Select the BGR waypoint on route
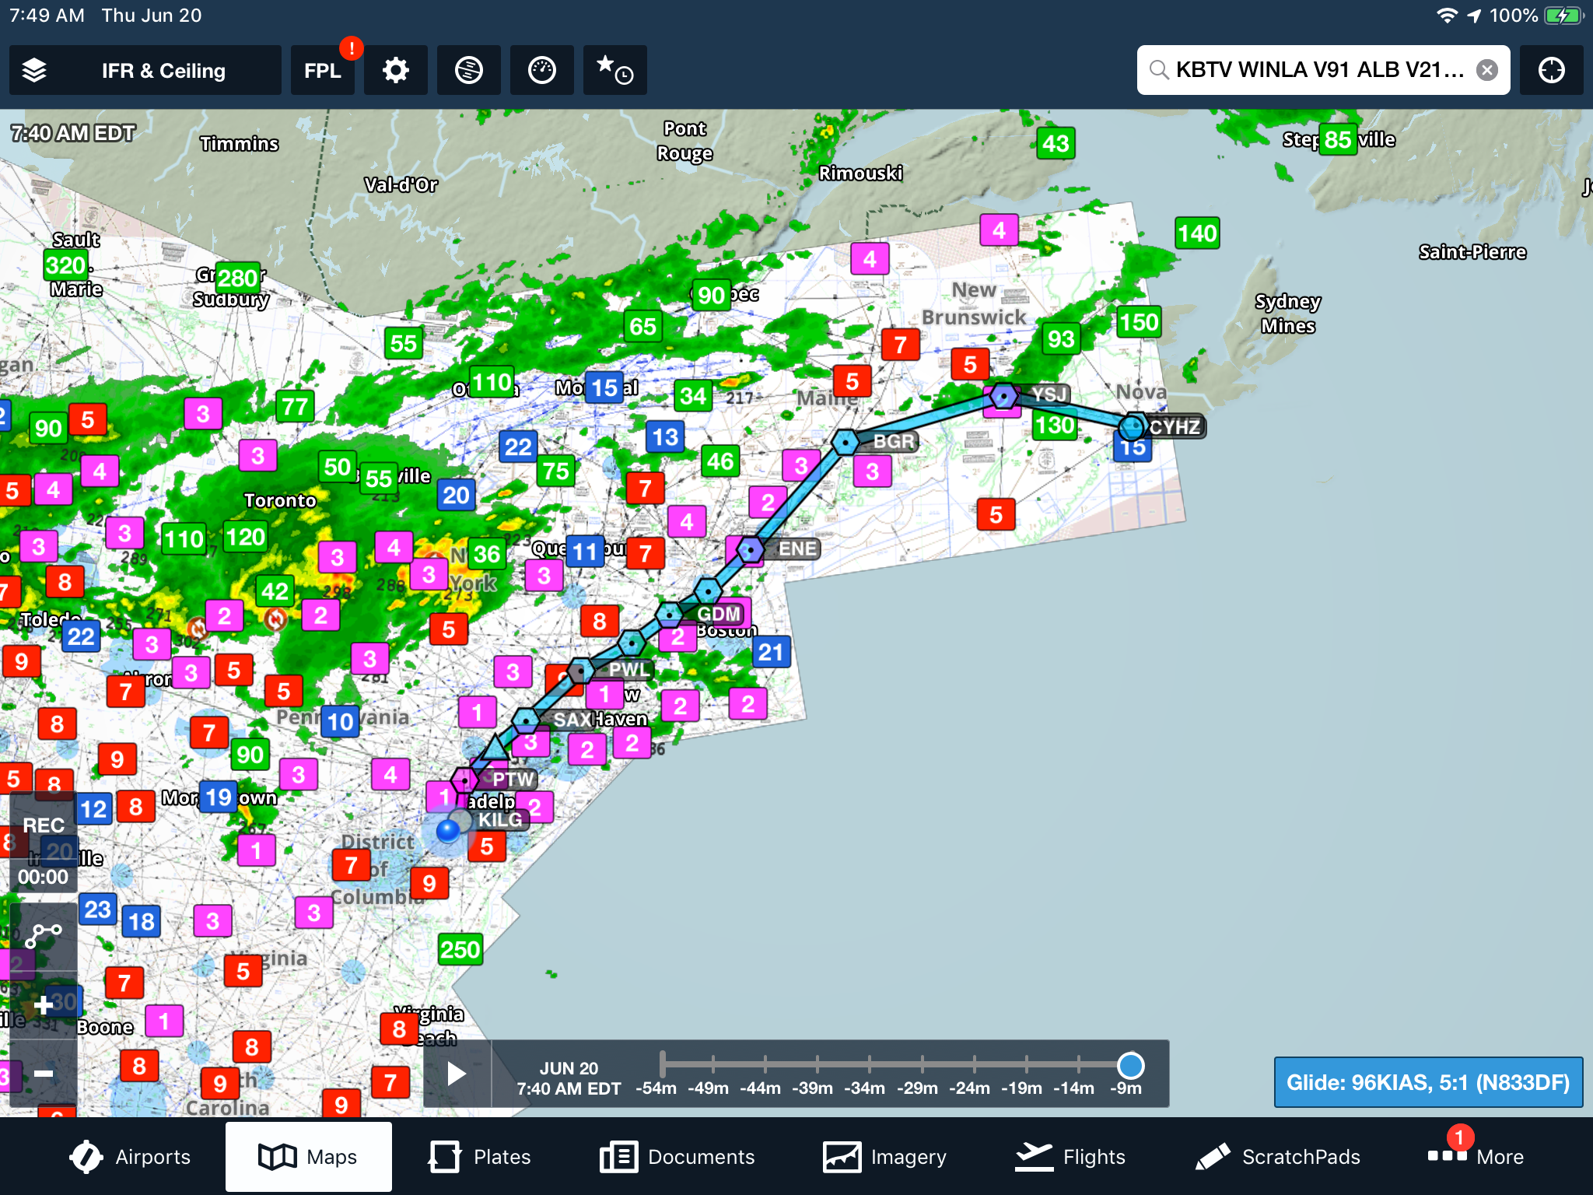 (x=846, y=442)
